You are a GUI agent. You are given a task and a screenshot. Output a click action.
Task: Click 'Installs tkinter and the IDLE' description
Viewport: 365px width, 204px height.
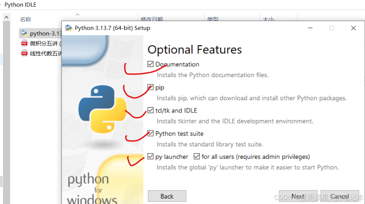click(x=235, y=121)
